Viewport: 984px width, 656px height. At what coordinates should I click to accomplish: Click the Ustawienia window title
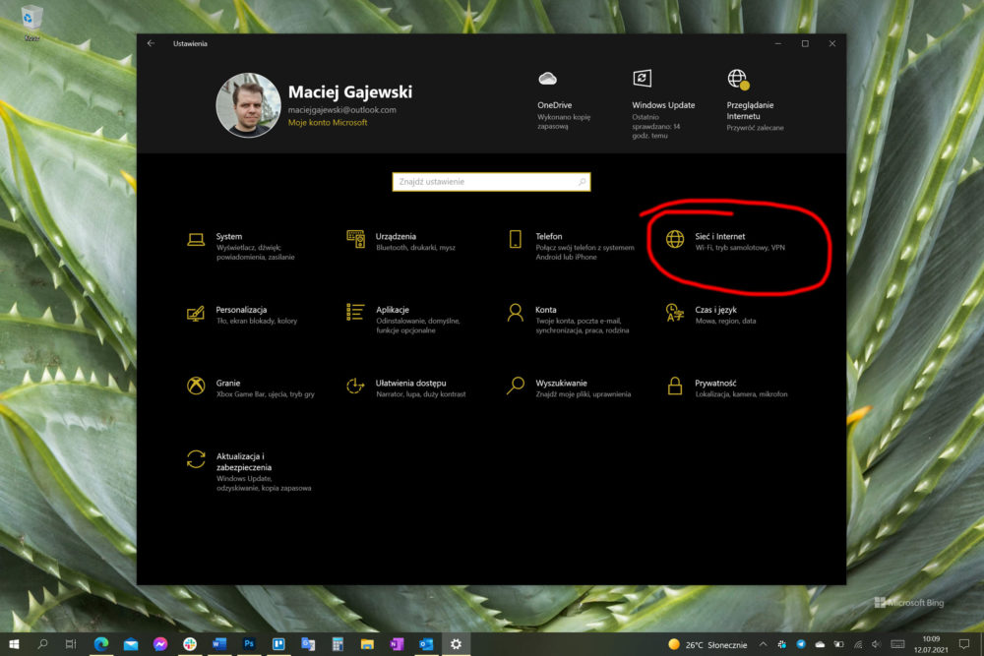(x=190, y=43)
